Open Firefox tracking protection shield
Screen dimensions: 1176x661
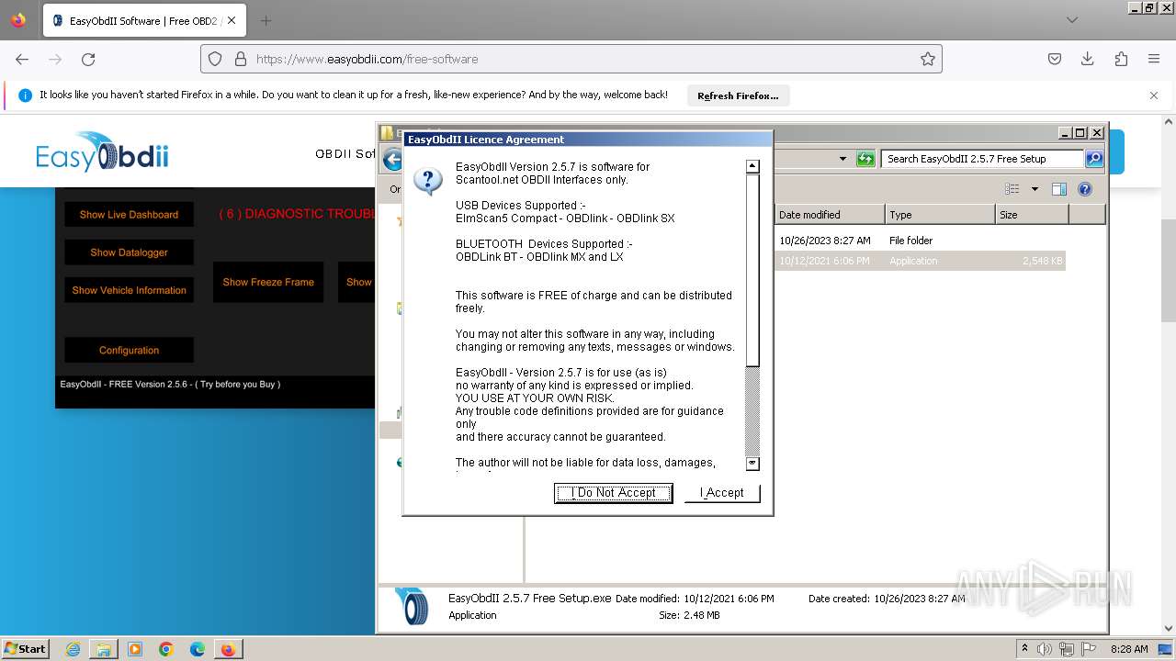click(215, 59)
